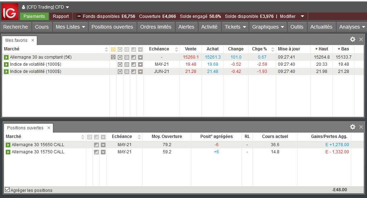Open ticket icon in JUN-21 volatility row
This screenshot has height=198, width=367.
[x=127, y=71]
